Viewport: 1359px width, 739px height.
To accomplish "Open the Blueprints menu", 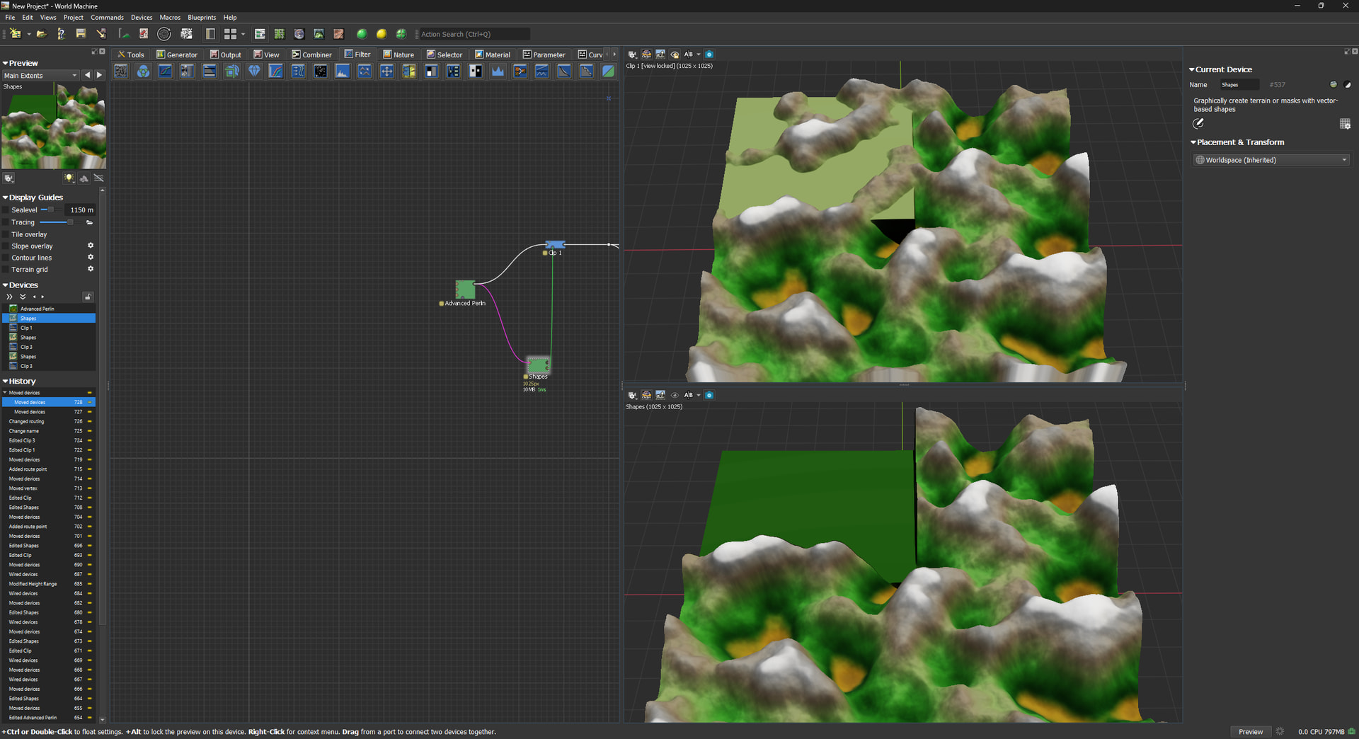I will pyautogui.click(x=202, y=18).
